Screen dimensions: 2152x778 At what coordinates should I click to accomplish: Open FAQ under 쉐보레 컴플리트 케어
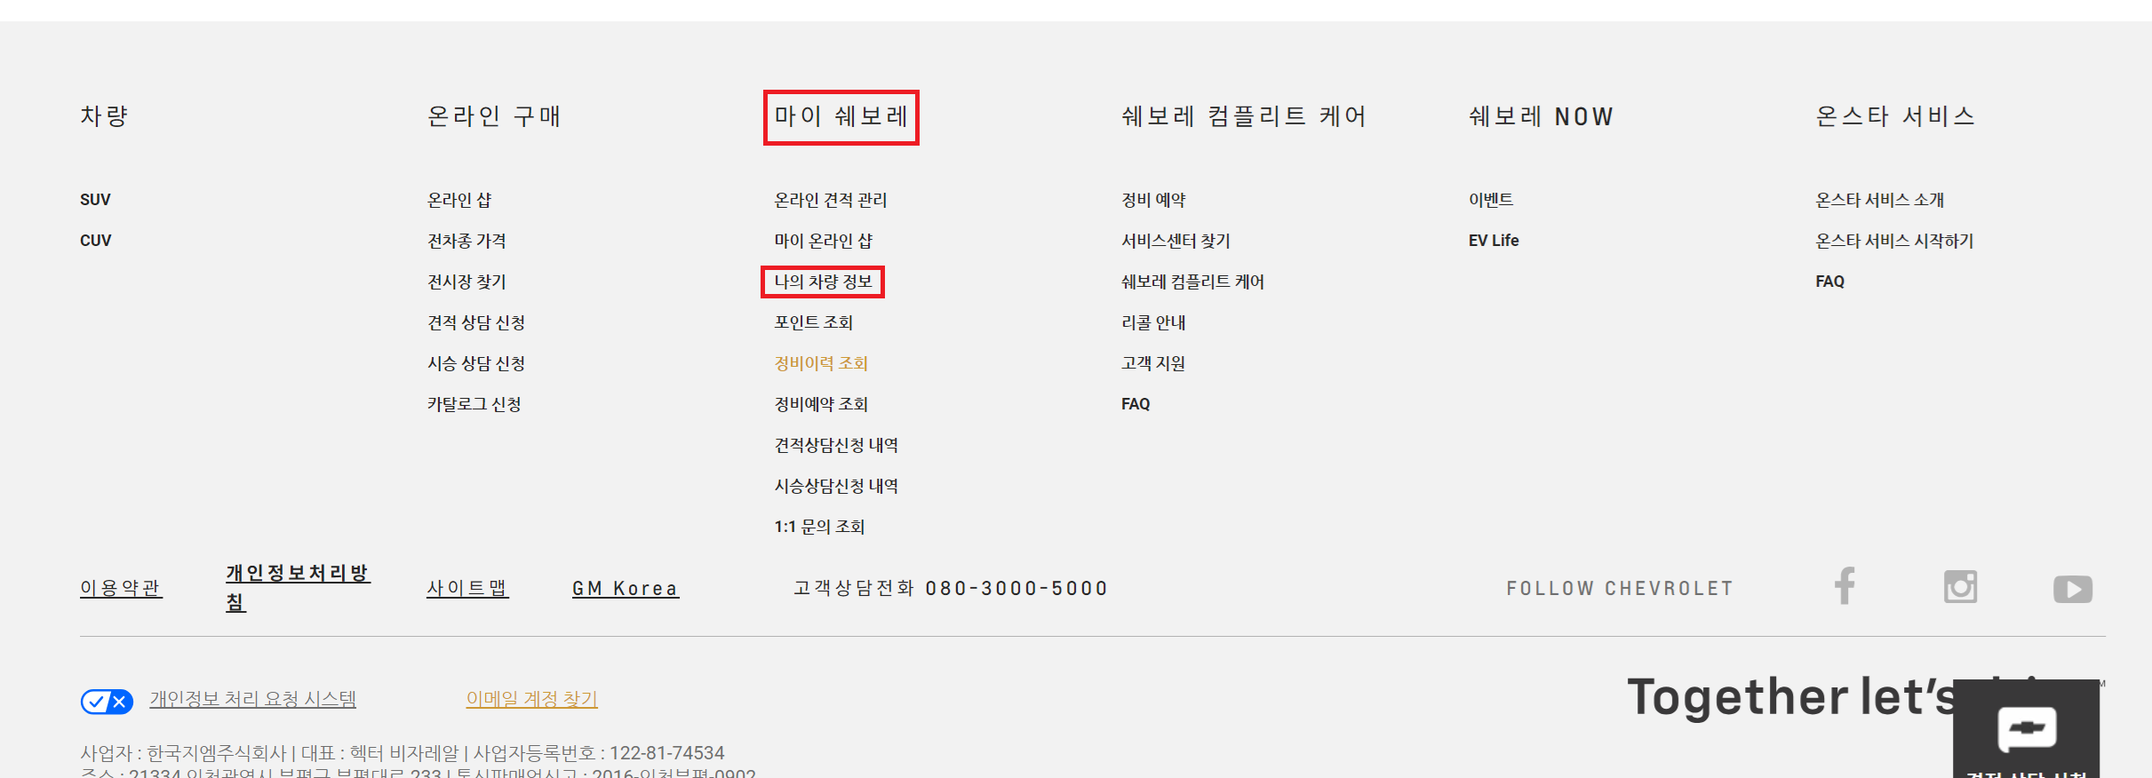click(x=1136, y=404)
